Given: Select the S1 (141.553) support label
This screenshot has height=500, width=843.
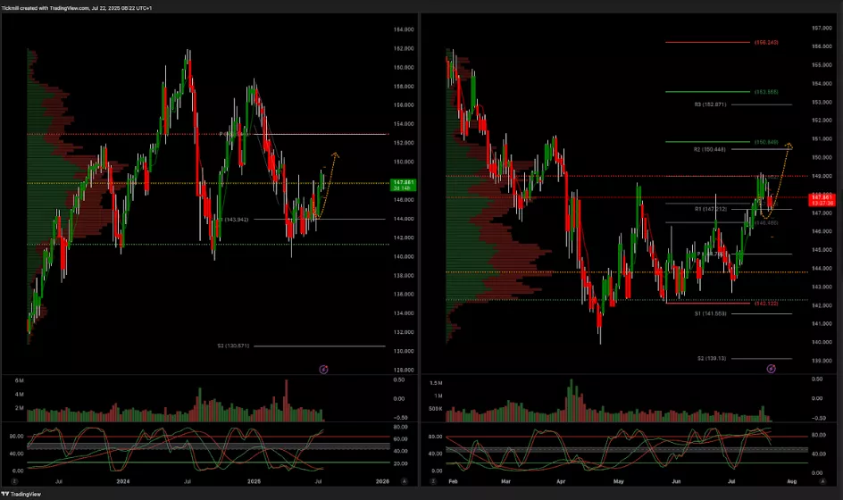Looking at the screenshot, I should 710,313.
